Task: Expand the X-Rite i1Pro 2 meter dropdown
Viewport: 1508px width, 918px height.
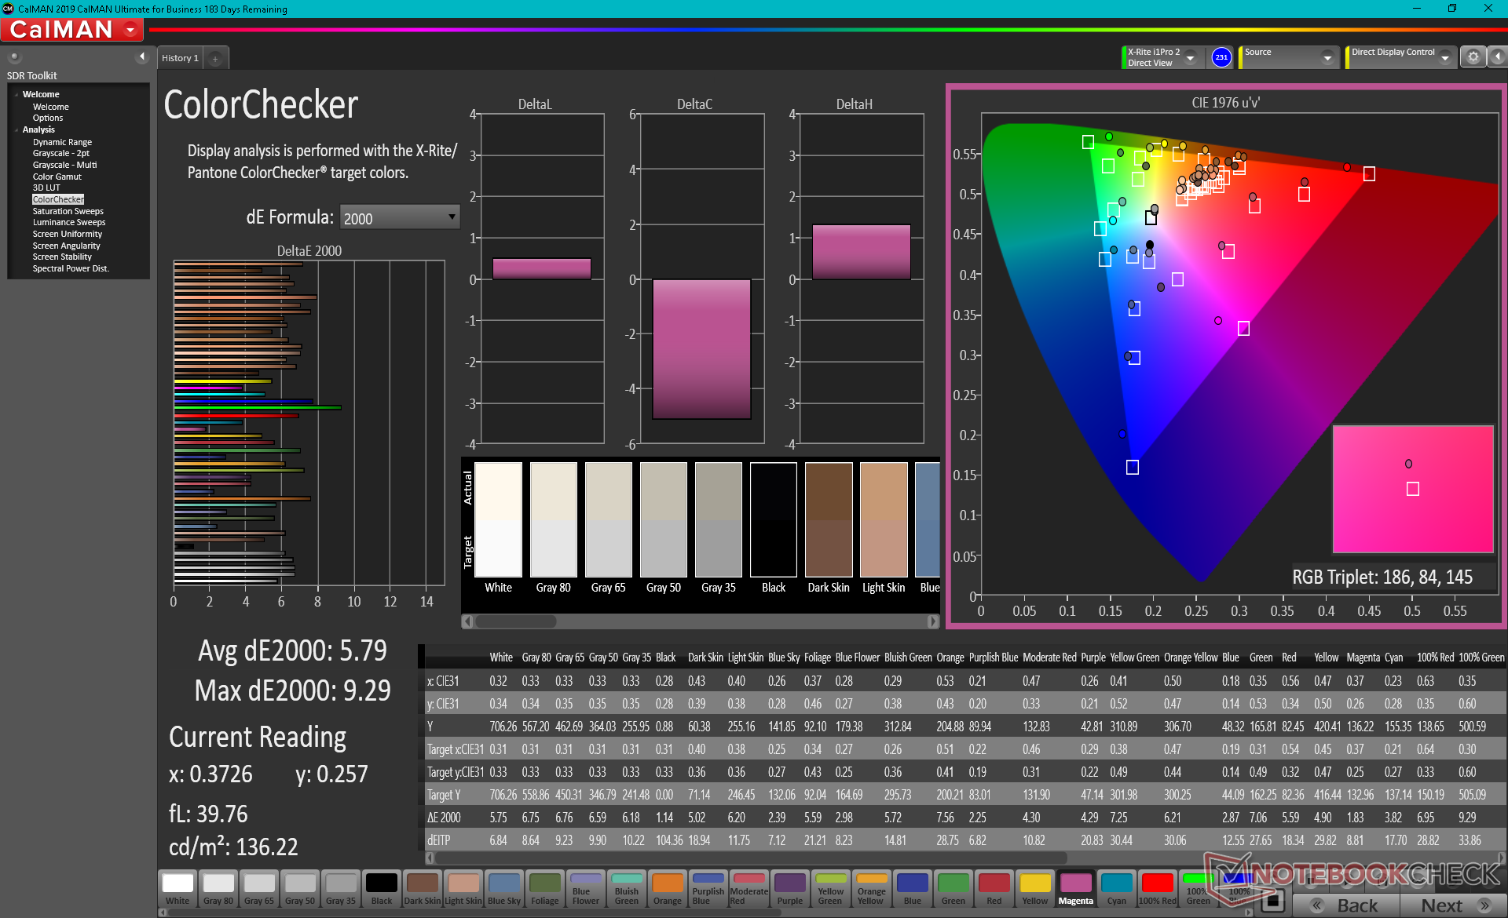Action: (x=1190, y=58)
